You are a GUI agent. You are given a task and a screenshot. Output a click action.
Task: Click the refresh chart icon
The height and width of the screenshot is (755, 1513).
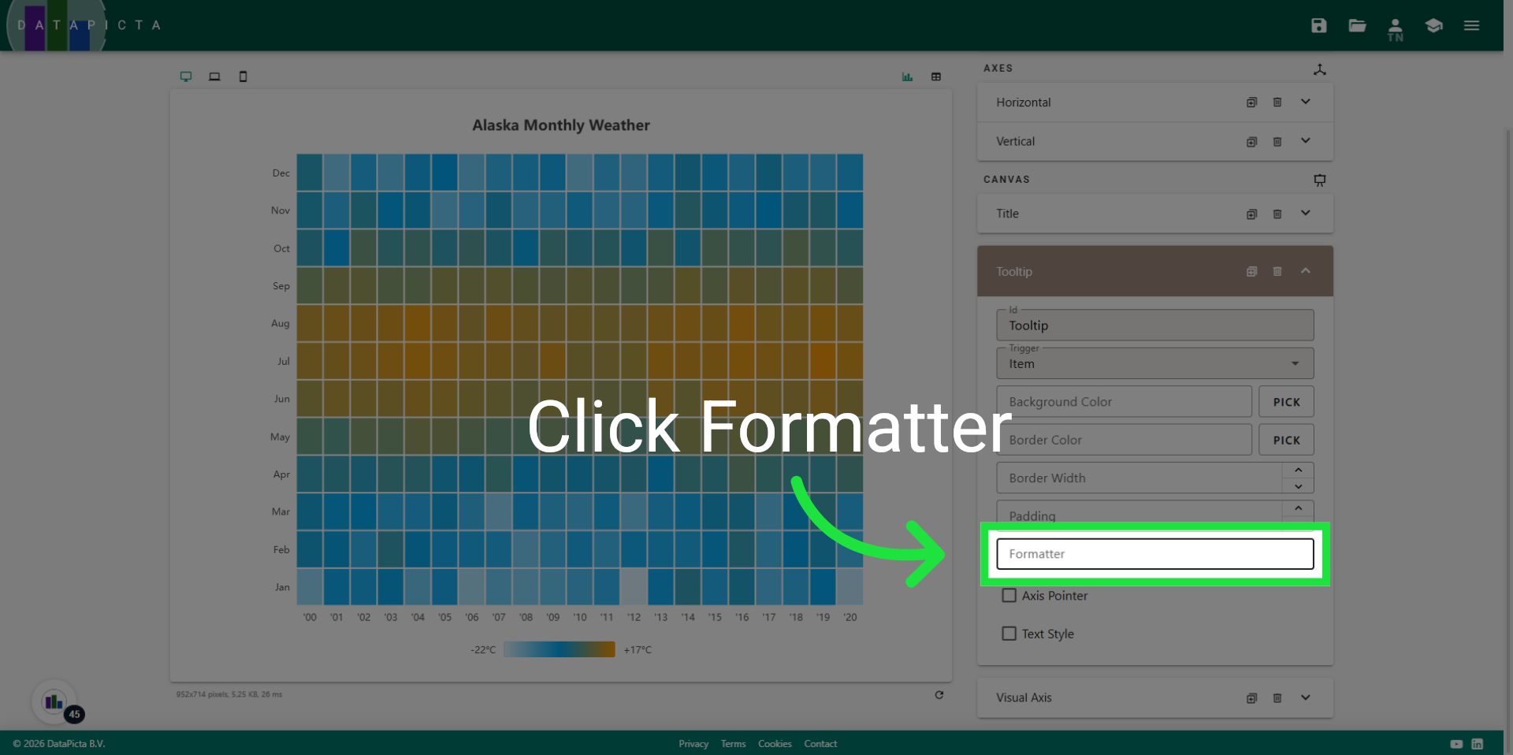click(939, 694)
